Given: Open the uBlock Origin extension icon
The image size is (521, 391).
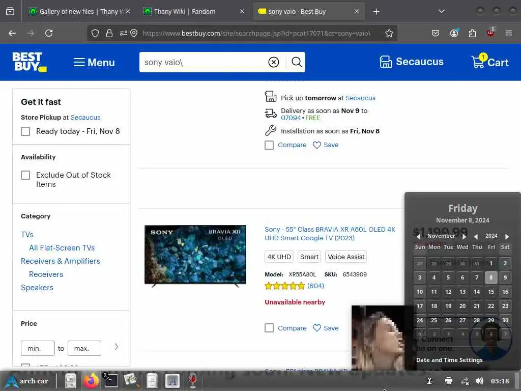Looking at the screenshot, I should 490,33.
